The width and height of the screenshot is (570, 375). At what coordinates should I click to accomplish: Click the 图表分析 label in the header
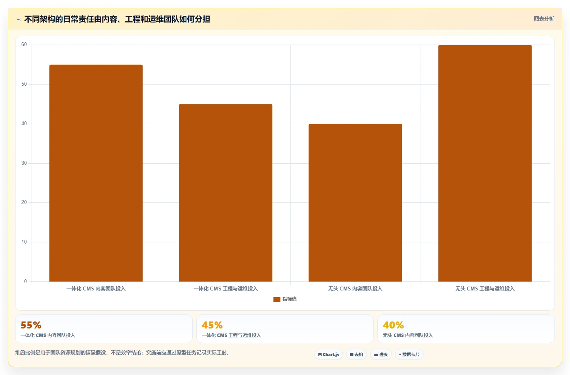point(544,19)
